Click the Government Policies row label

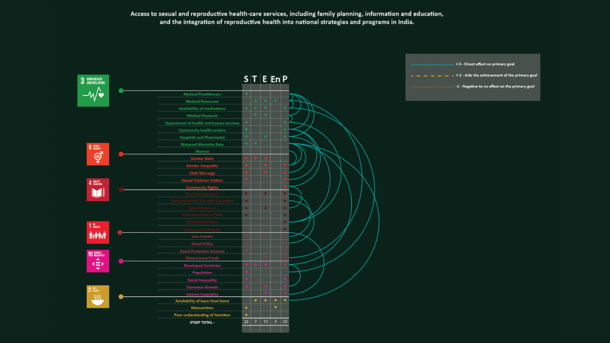pos(202,230)
